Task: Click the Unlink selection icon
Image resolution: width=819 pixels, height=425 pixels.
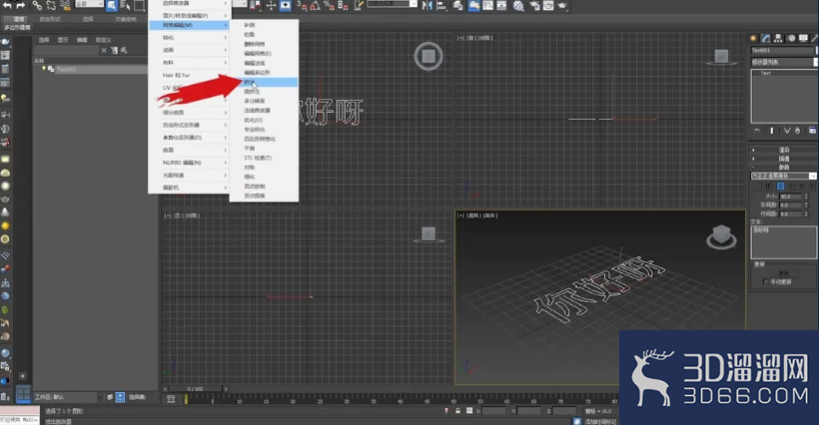Action: pos(51,6)
